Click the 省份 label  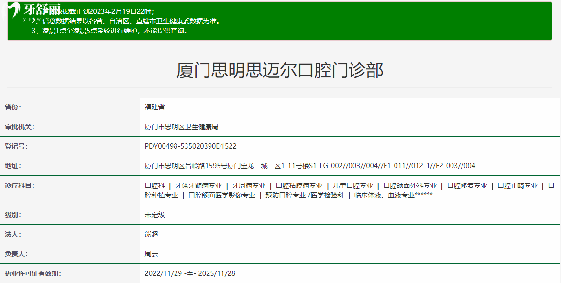(13, 107)
